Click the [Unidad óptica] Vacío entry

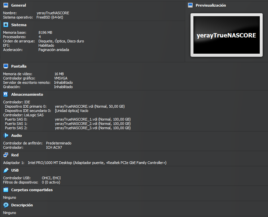coord(72,111)
